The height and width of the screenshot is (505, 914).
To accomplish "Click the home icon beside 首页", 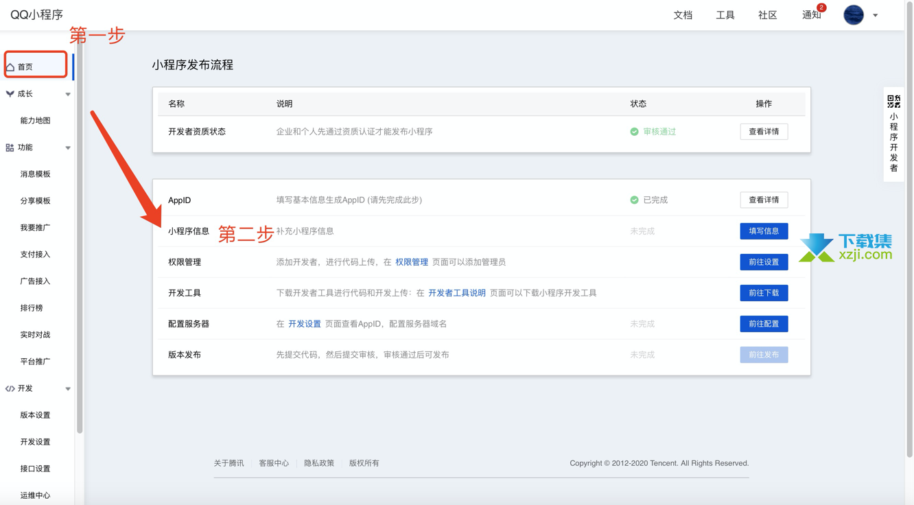I will click(x=10, y=67).
